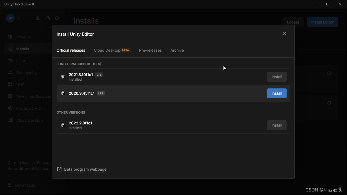Viewport: 347px width, 195px height.
Task: Click the Install Editor button
Action: coord(322,22)
